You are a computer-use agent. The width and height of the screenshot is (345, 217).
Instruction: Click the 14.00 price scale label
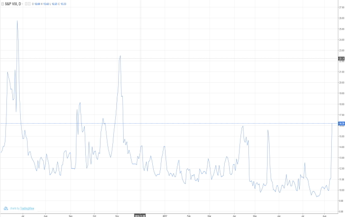pyautogui.click(x=342, y=147)
